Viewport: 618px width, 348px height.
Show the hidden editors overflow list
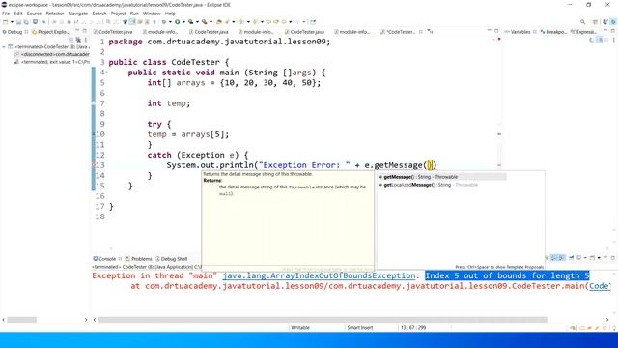click(x=431, y=32)
